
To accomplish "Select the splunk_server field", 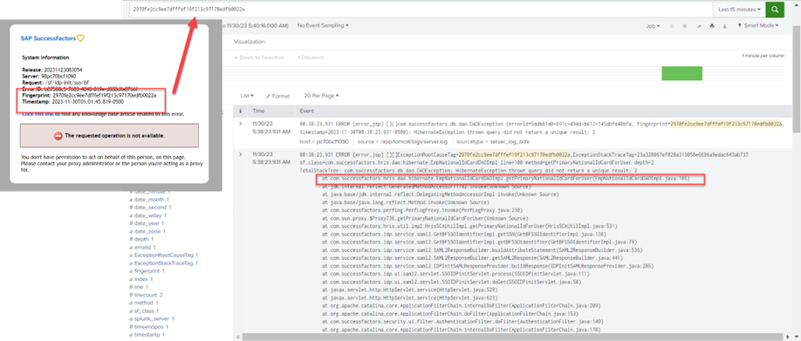I will [152, 319].
